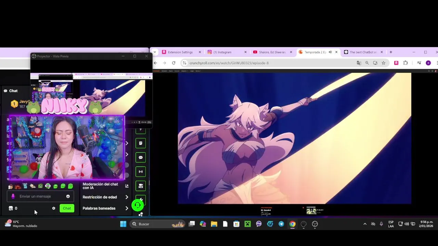Open site information icon in address bar
Screen dimensions: 438x246
[184, 63]
